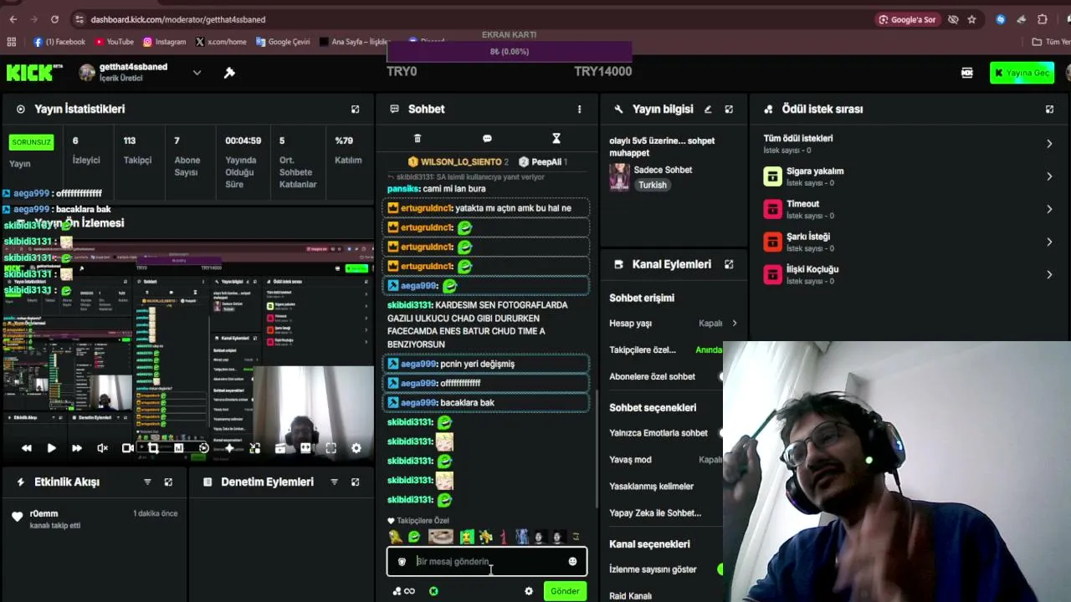Viewport: 1071px width, 602px height.
Task: Edit stream info with the pencil icon
Action: point(708,109)
